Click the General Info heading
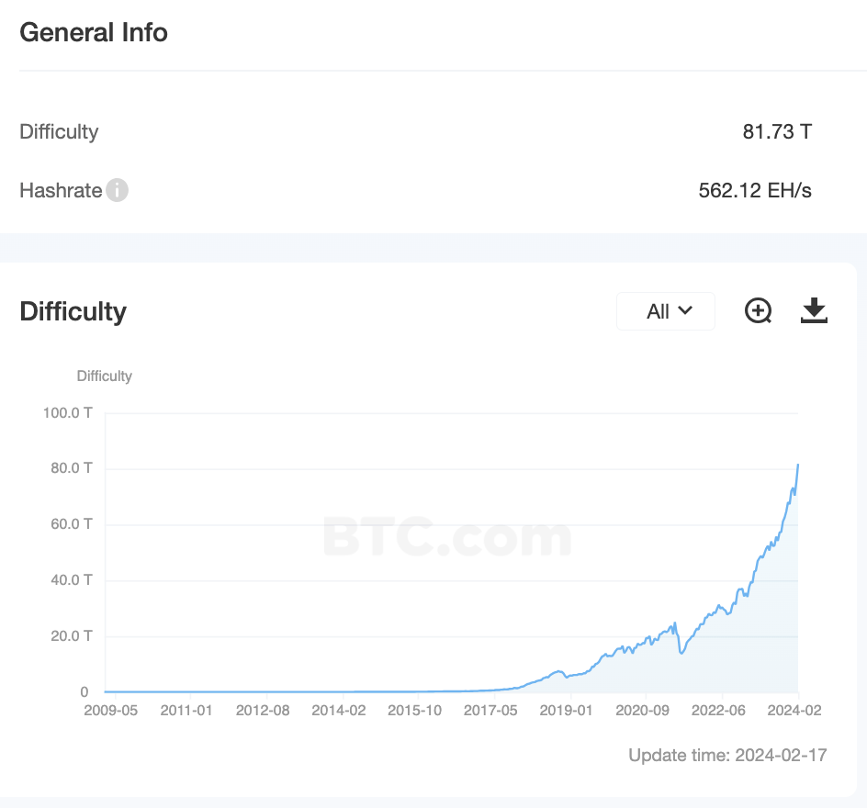The width and height of the screenshot is (867, 808). click(x=94, y=33)
